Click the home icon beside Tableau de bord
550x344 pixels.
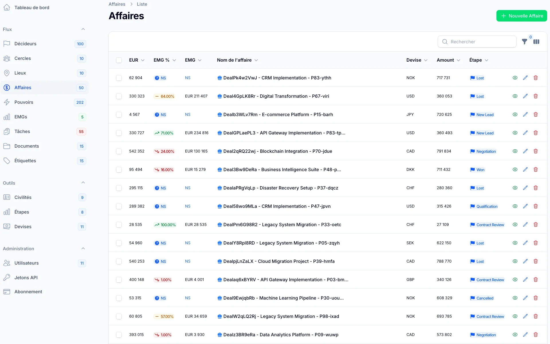[7, 7]
